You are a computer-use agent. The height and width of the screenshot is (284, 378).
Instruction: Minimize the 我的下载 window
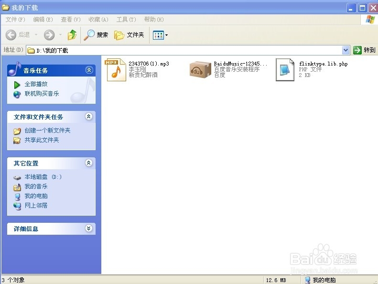[x=351, y=8]
